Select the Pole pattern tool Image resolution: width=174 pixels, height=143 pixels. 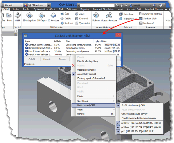[x=9, y=17]
